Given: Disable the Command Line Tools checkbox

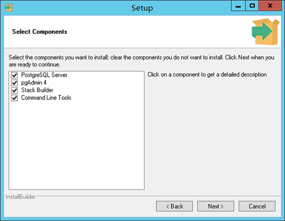Looking at the screenshot, I should click(14, 98).
